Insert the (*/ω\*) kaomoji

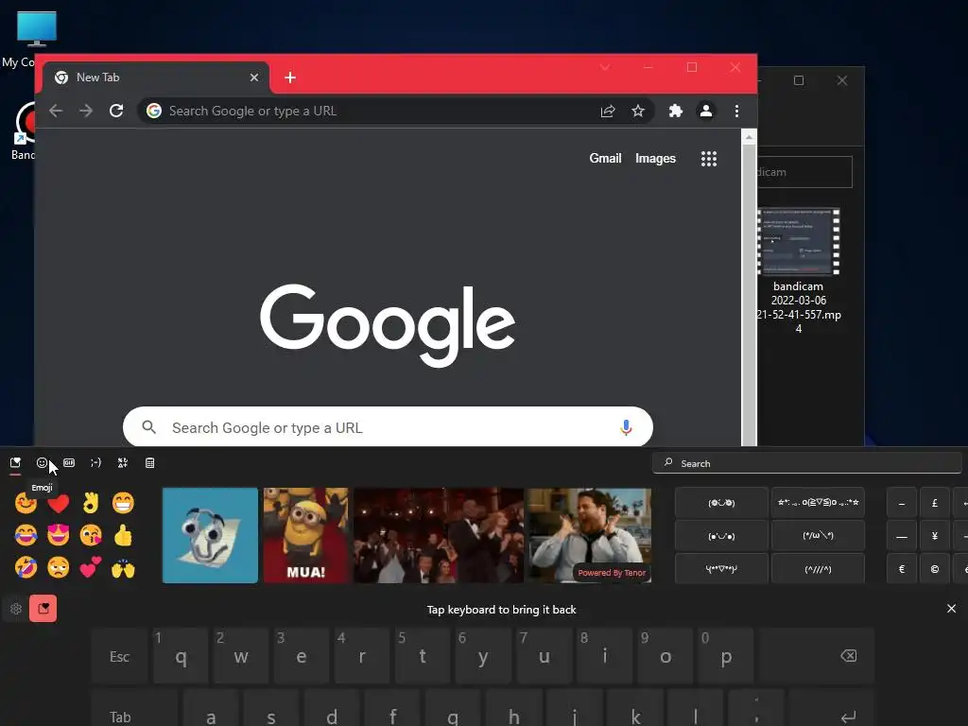[x=818, y=536]
